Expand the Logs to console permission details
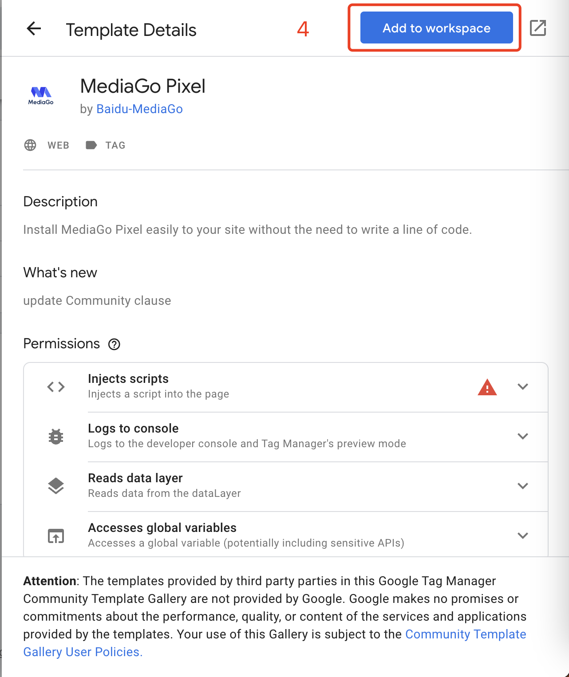 [523, 436]
